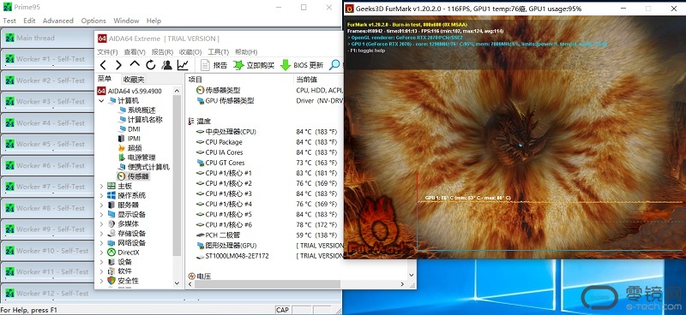Select the AIDA64 v5.99.4900 root node
686x315 pixels.
coord(129,91)
